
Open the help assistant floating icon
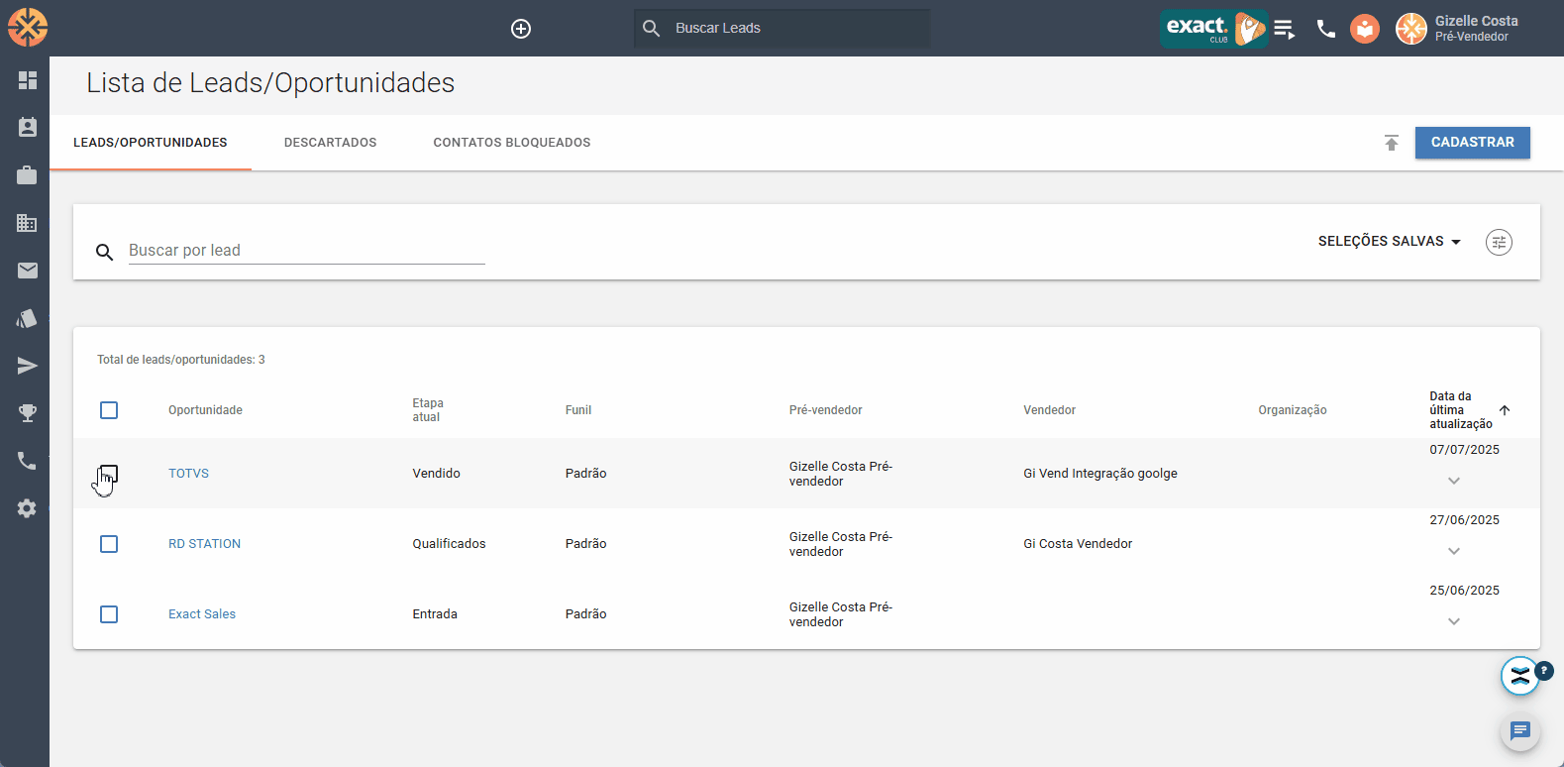[x=1520, y=676]
